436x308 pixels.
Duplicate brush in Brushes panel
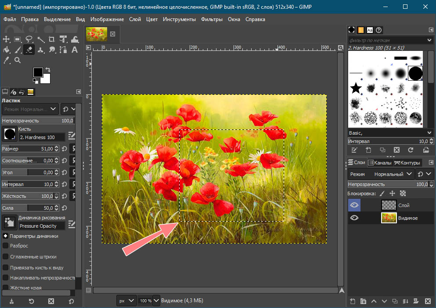coord(382,150)
